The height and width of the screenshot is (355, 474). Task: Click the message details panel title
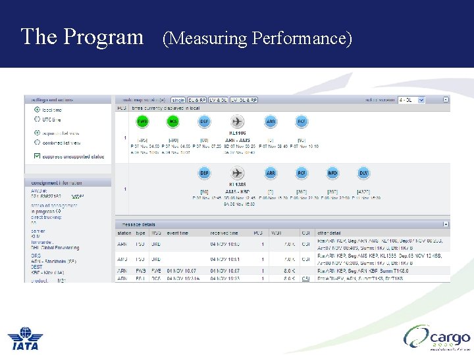click(x=138, y=224)
